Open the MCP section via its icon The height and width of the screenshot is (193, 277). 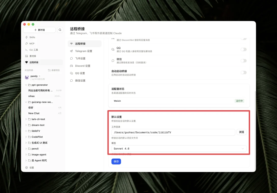pos(26,43)
